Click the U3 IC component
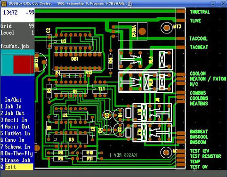Screen dimensions: 227x177 (x=73, y=41)
